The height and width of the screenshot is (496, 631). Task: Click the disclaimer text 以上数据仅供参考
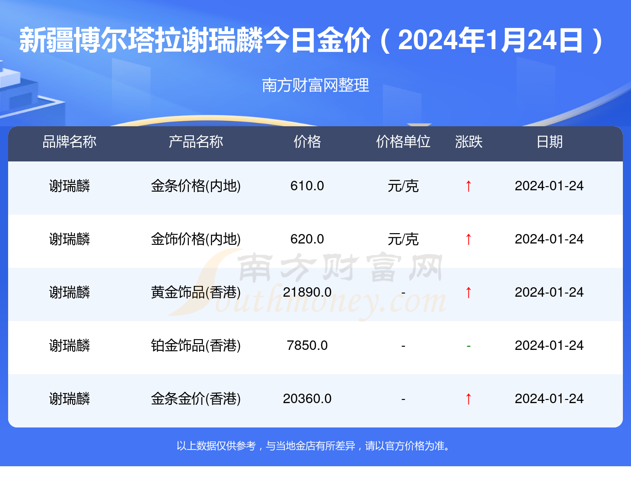[216, 446]
